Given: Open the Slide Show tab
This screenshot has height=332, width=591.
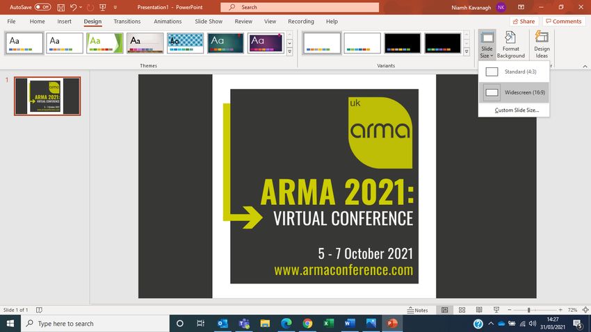Looking at the screenshot, I should (209, 22).
